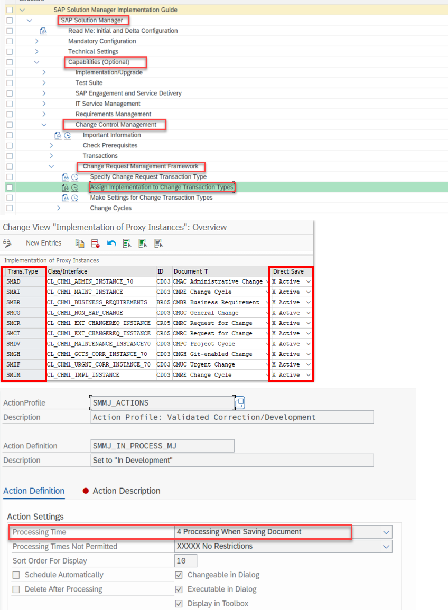Click the Select All toolbar icon
This screenshot has width=448, height=610.
[127, 243]
